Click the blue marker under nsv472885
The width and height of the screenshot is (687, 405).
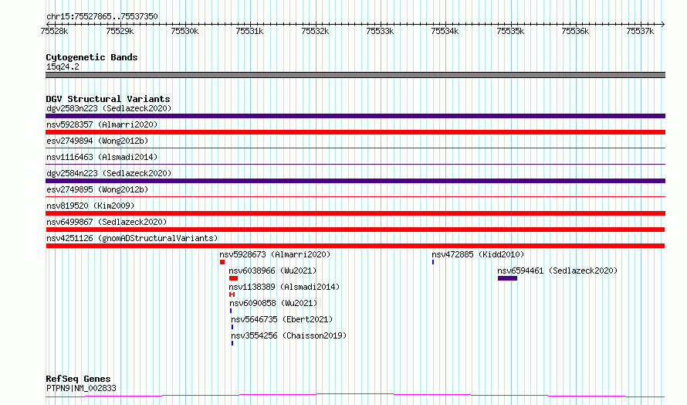pos(433,262)
